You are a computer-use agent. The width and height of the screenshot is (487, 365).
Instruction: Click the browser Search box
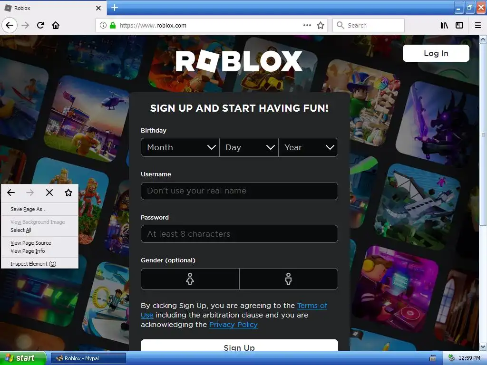click(x=369, y=25)
